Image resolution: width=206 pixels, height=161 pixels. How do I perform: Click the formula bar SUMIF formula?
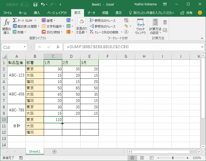(x=98, y=47)
